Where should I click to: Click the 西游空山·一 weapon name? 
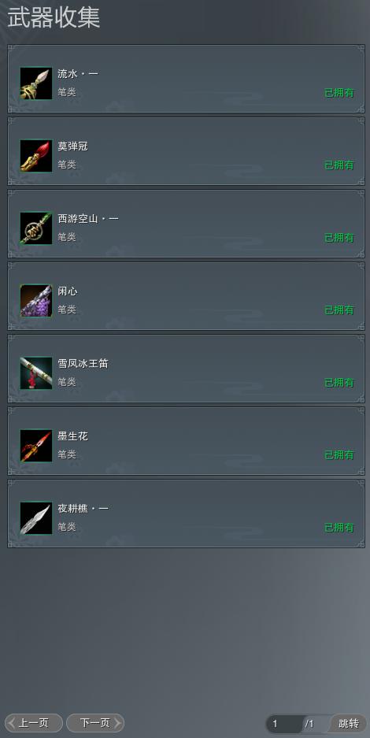point(88,219)
